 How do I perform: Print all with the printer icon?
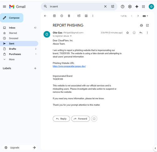tap(141, 25)
